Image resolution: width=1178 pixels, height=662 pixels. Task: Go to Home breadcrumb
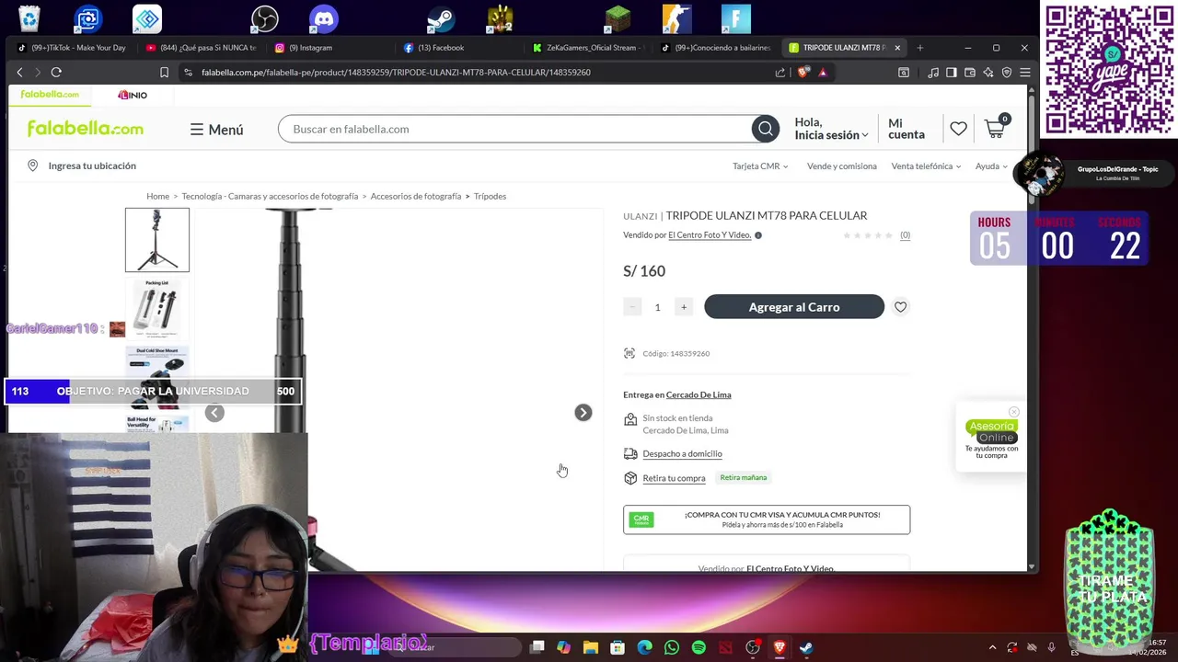coord(157,196)
